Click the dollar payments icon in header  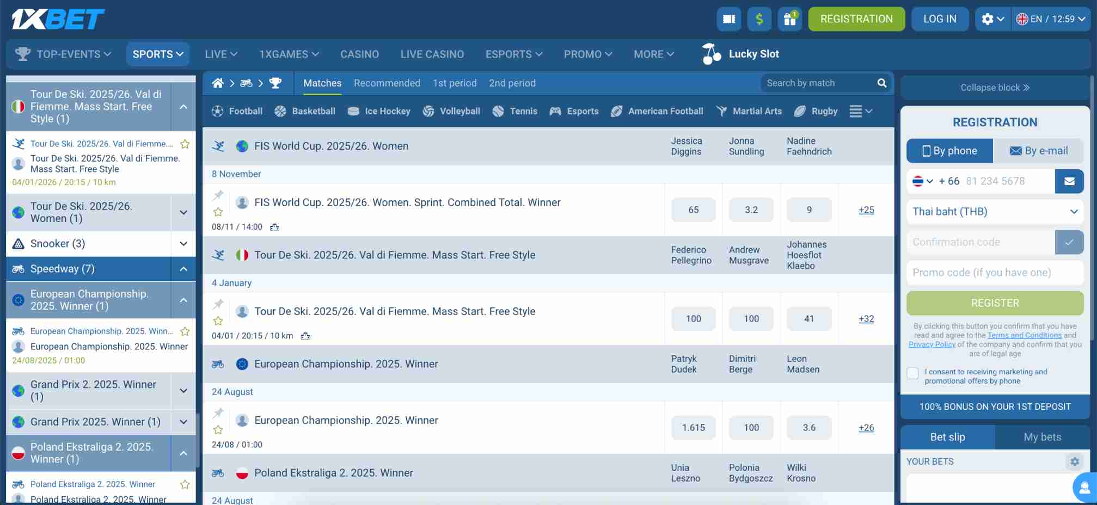pyautogui.click(x=759, y=19)
